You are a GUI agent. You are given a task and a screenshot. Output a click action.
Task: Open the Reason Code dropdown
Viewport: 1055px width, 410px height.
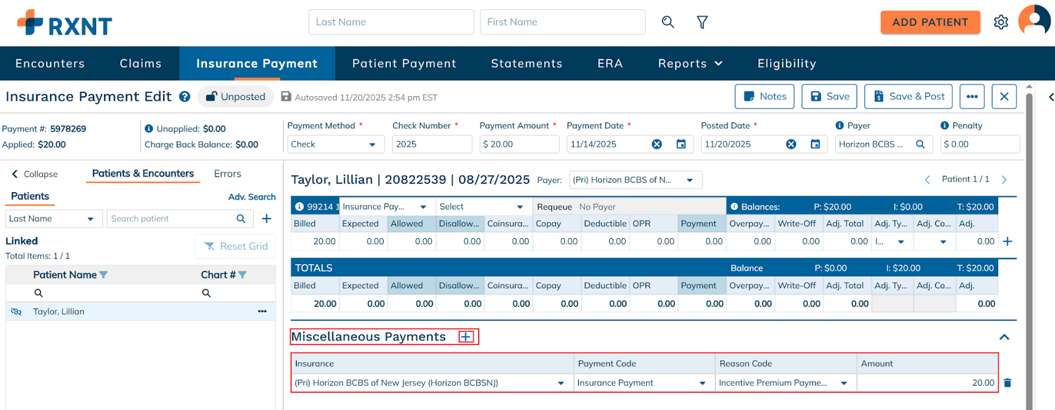point(843,383)
